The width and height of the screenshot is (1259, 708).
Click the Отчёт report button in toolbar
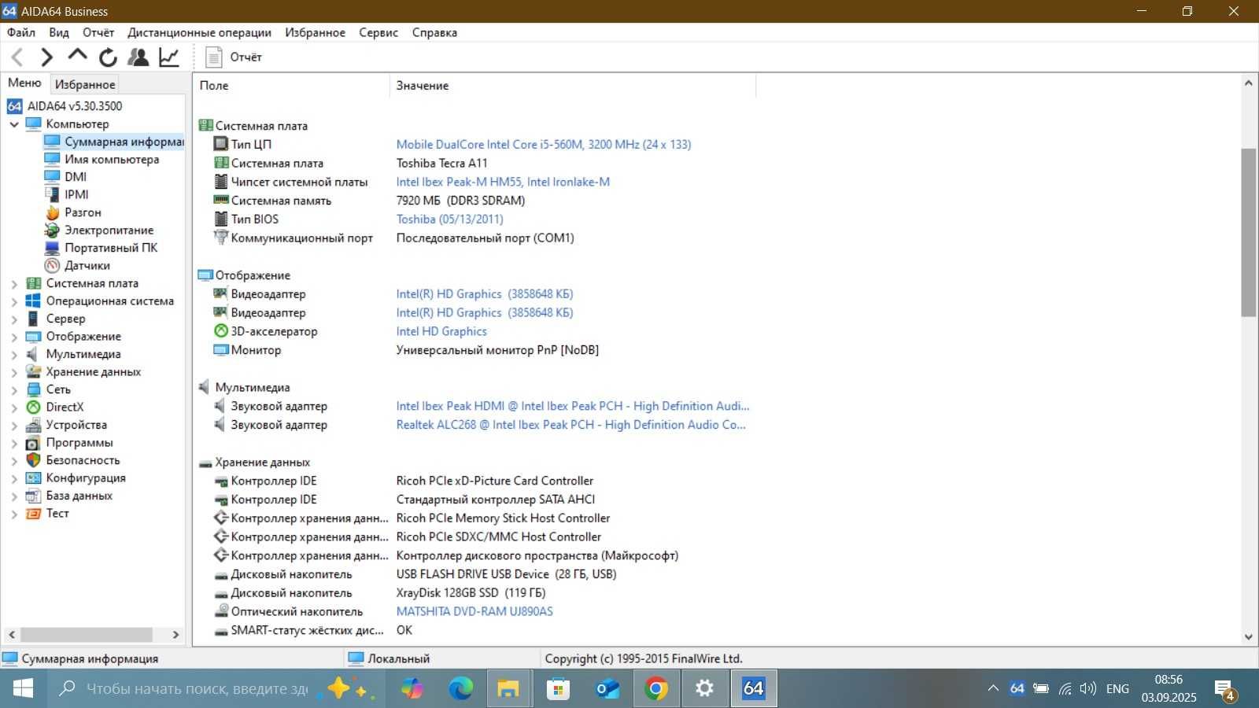(234, 57)
